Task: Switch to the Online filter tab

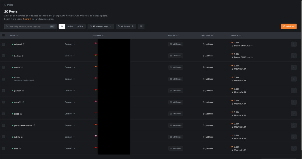Action: pos(70,26)
